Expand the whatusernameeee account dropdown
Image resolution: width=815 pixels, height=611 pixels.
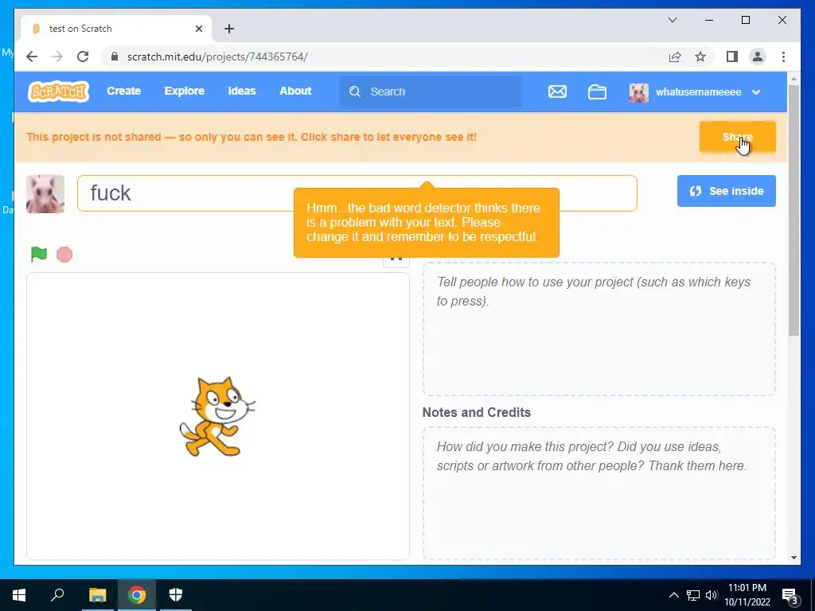coord(756,92)
